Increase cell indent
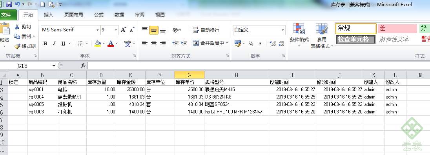The image size is (430, 155). [184, 43]
